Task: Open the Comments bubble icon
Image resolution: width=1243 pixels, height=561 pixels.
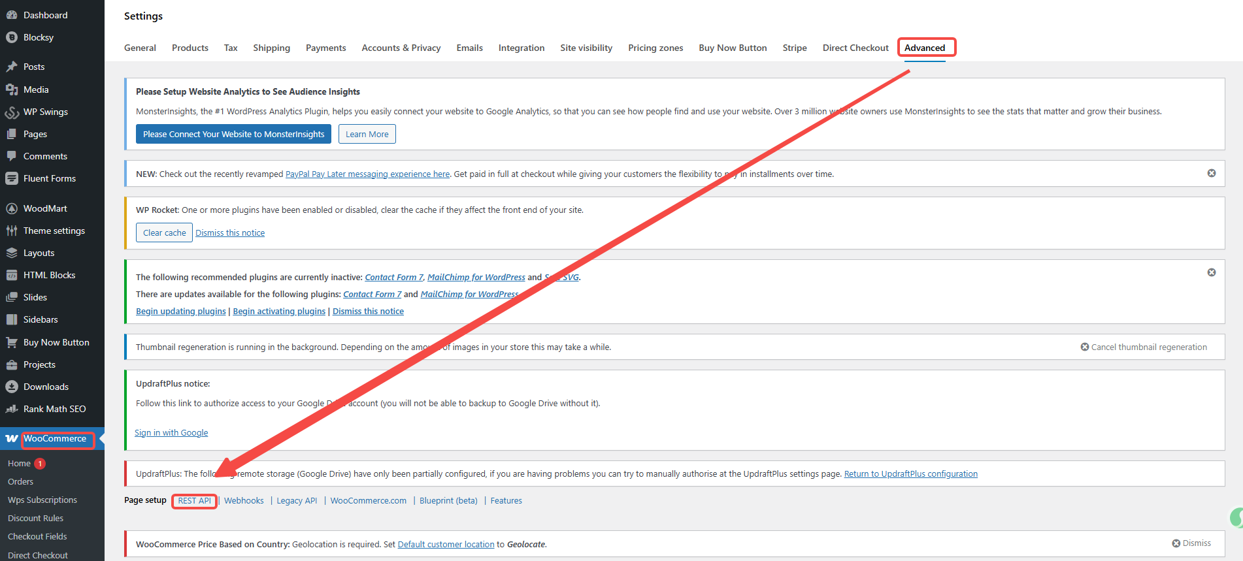Action: click(12, 156)
